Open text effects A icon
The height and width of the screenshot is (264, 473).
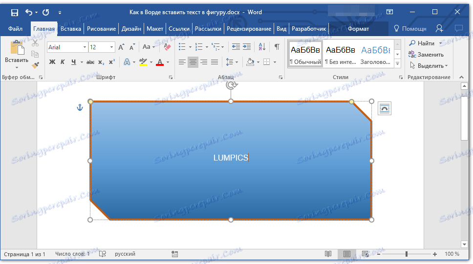pos(127,62)
